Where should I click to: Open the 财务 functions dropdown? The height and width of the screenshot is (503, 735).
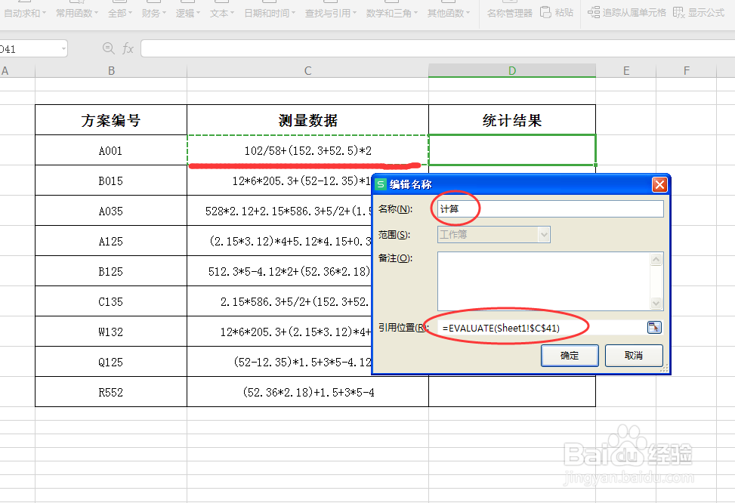coord(154,13)
